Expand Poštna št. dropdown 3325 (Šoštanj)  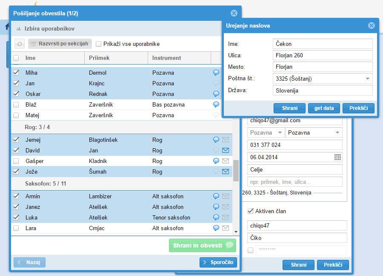[x=367, y=79]
